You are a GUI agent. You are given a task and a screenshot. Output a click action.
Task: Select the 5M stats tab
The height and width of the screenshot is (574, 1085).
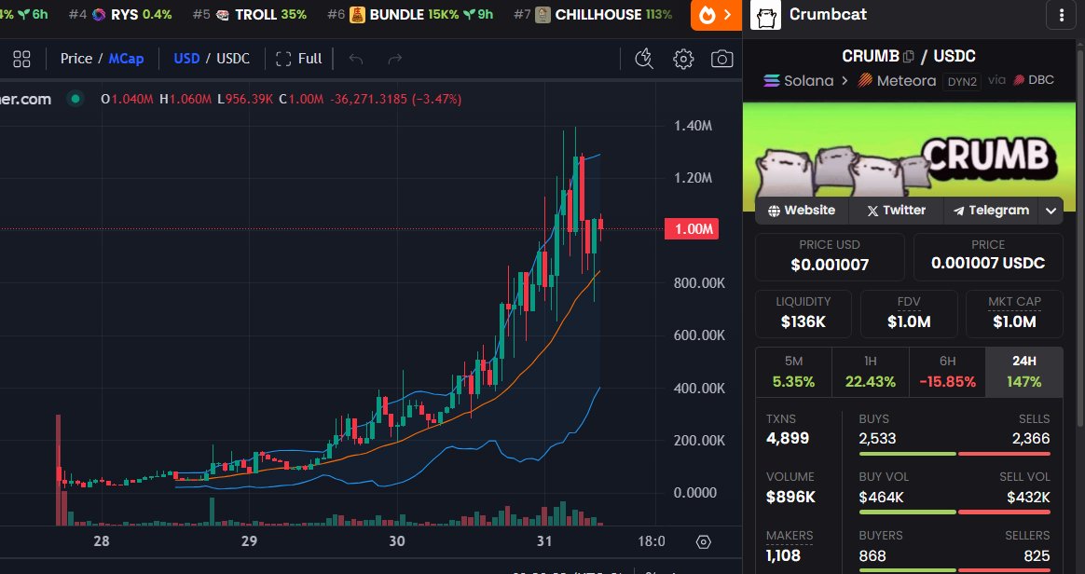coord(793,372)
